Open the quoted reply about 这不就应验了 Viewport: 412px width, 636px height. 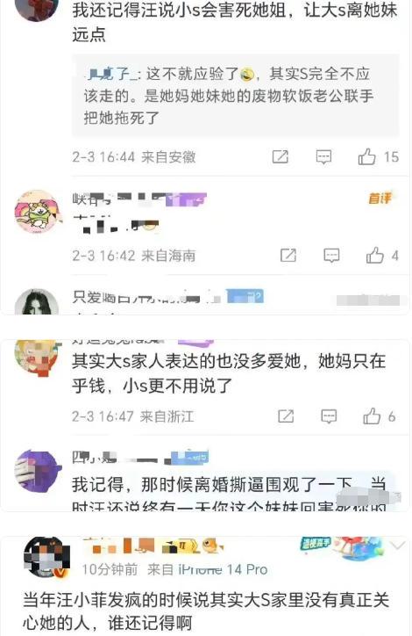click(x=236, y=96)
